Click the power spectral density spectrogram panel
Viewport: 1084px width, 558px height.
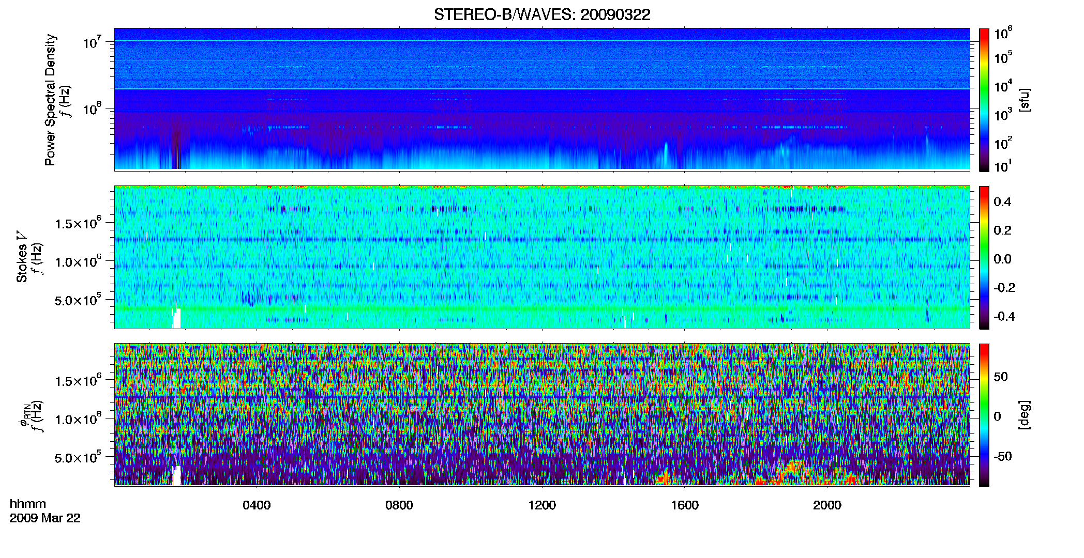coord(542,99)
